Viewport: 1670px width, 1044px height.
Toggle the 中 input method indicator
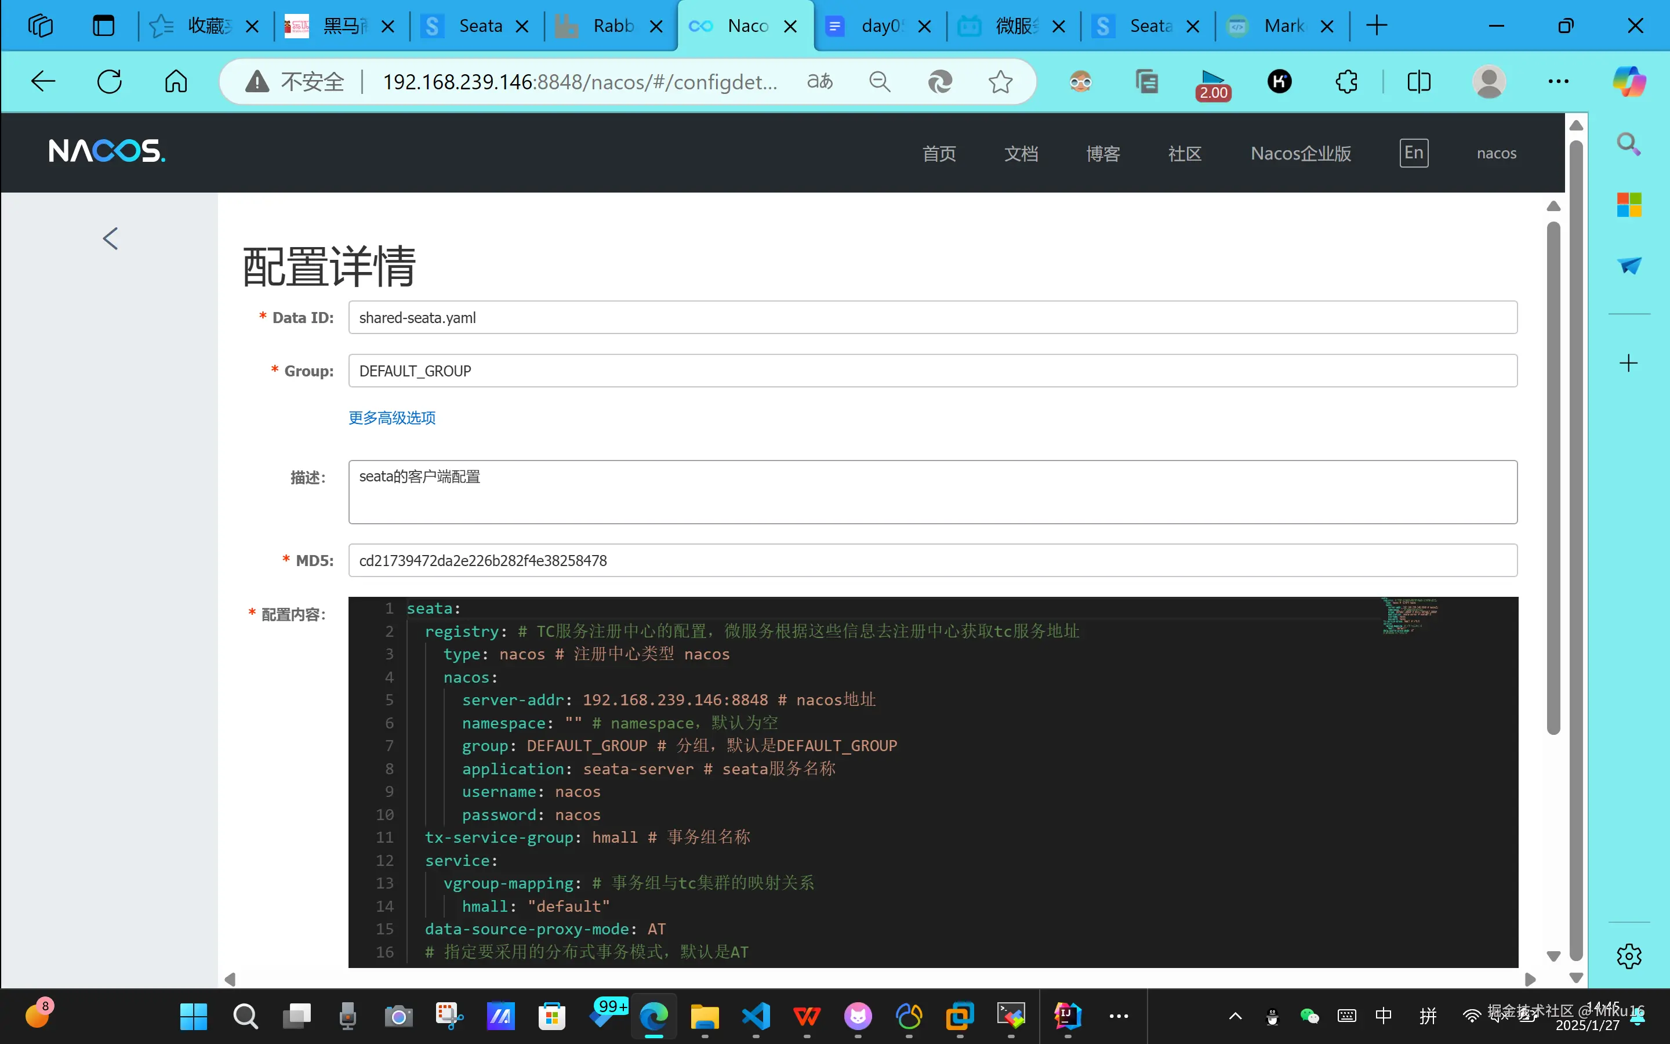tap(1383, 1016)
